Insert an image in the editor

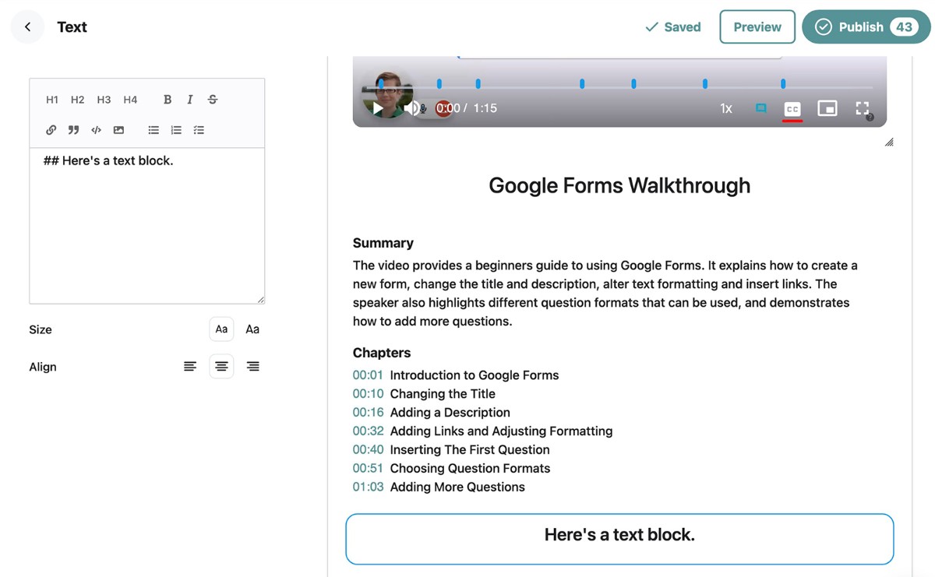tap(118, 130)
